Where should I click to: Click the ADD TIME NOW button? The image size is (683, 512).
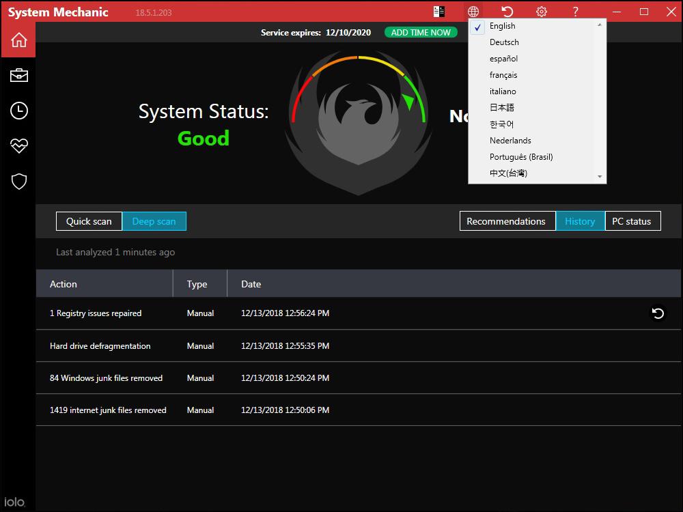tap(421, 31)
